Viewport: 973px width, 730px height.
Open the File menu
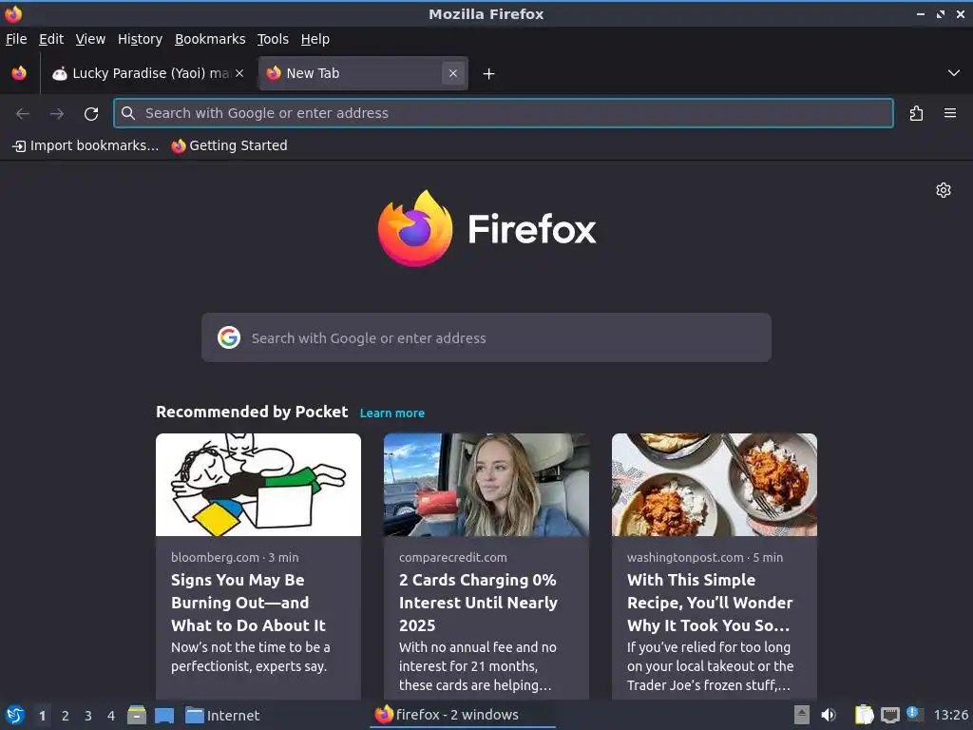pyautogui.click(x=16, y=39)
